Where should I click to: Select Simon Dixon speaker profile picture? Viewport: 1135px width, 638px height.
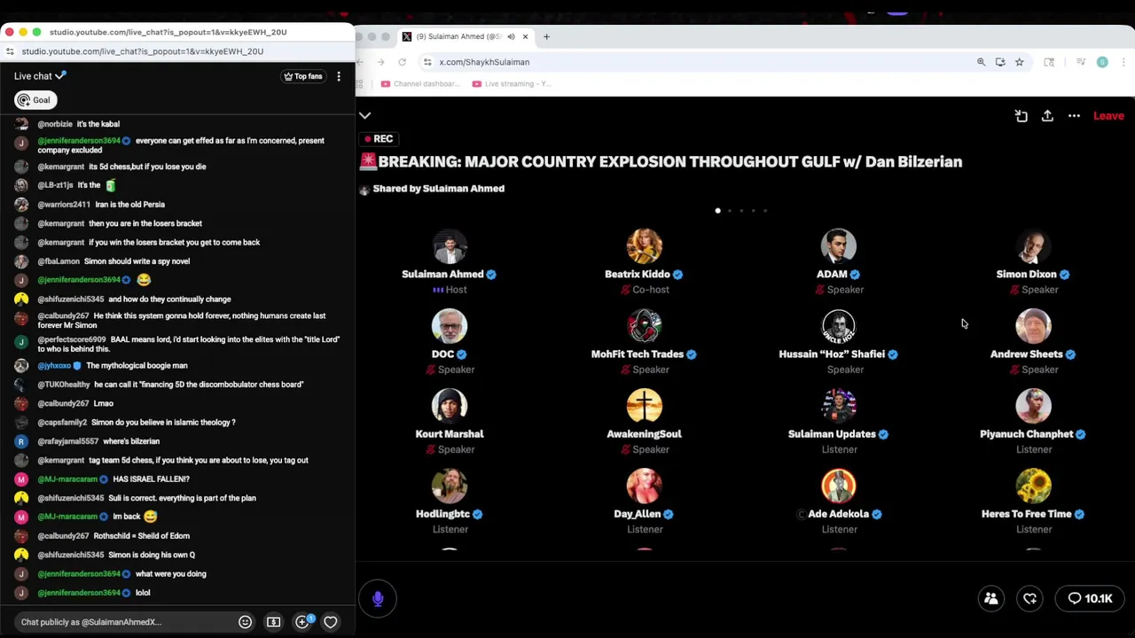pyautogui.click(x=1034, y=246)
